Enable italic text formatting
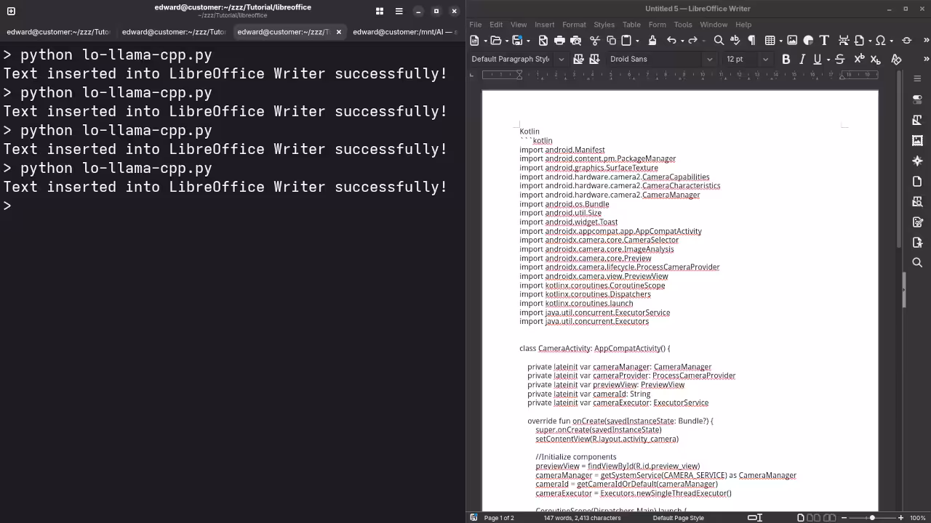 pos(802,59)
